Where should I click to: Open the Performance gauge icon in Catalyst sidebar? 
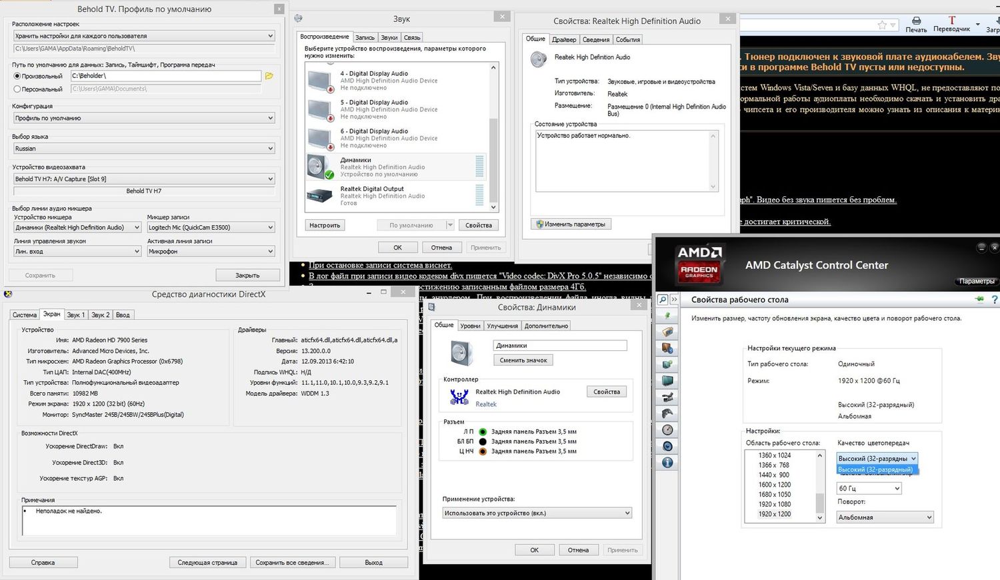(x=667, y=430)
